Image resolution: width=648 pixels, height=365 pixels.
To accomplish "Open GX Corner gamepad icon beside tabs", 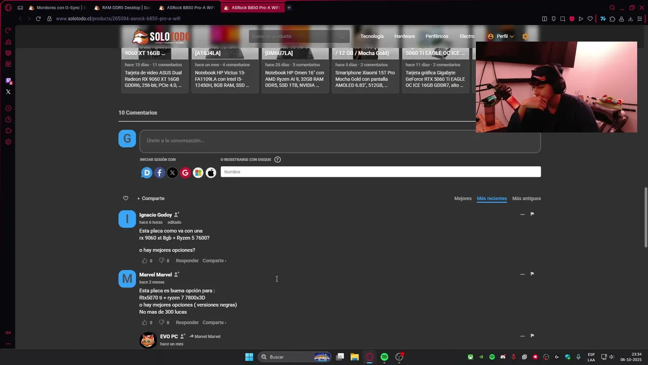I will [x=20, y=8].
